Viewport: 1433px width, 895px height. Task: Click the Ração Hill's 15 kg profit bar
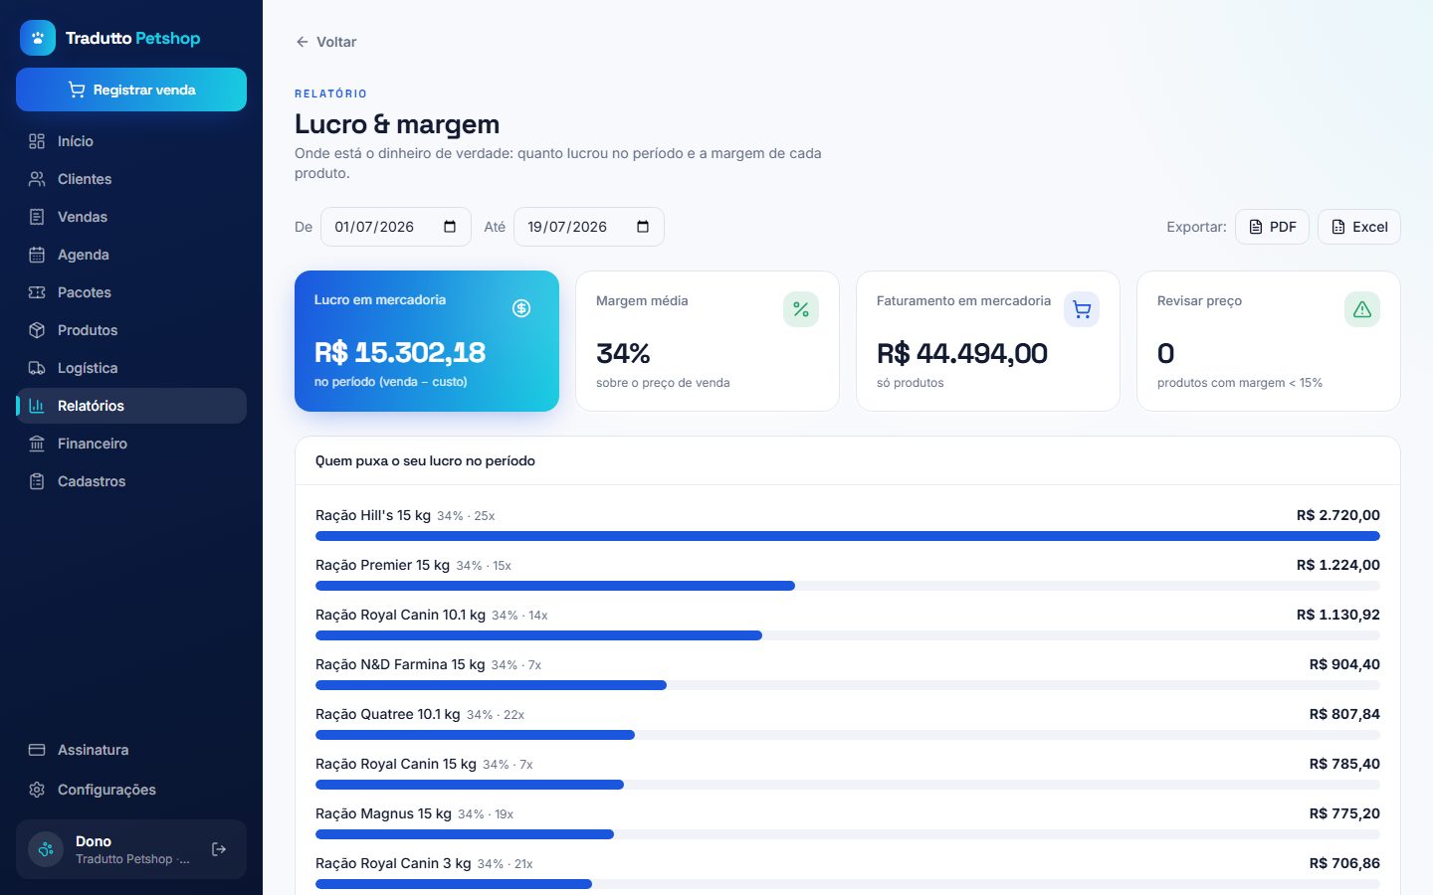(x=848, y=536)
